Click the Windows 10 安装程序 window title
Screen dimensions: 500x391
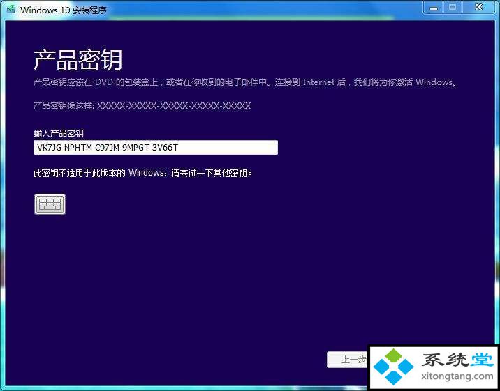tap(64, 10)
